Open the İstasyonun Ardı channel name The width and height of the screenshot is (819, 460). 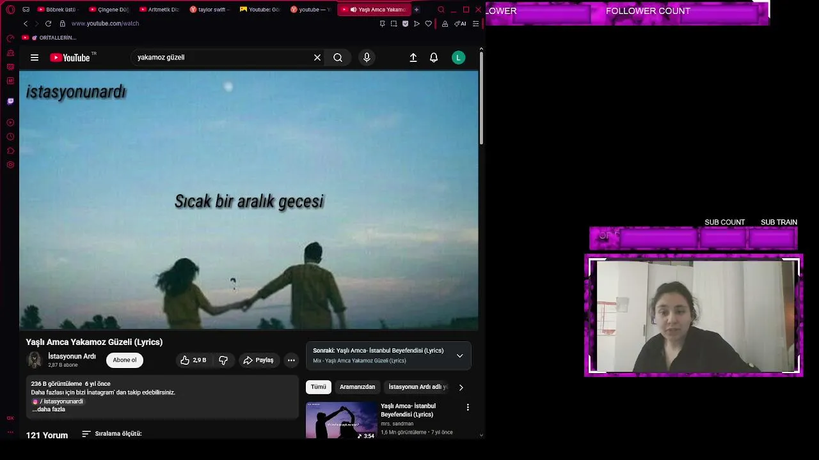[72, 356]
